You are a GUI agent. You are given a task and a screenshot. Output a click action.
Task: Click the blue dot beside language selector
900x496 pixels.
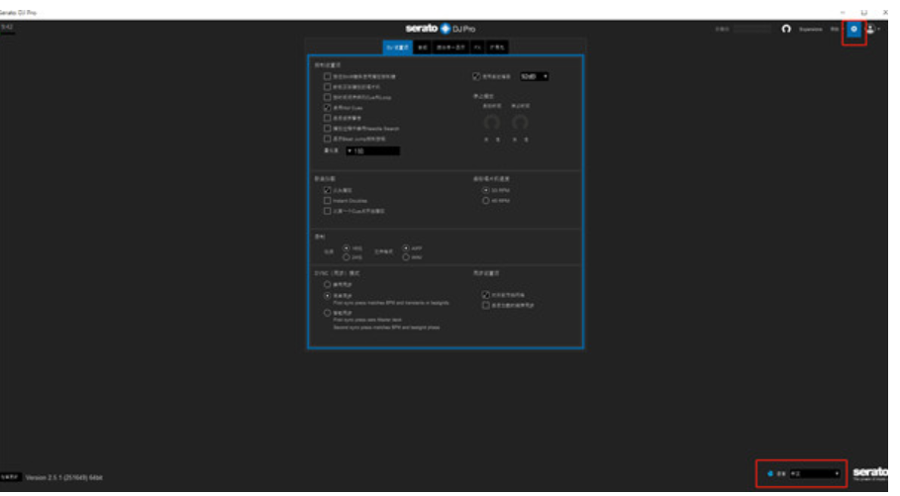(770, 473)
